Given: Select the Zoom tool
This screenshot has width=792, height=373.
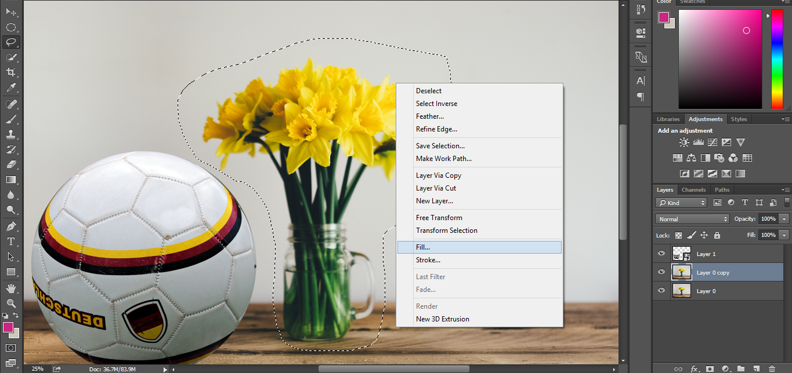Looking at the screenshot, I should pyautogui.click(x=12, y=303).
